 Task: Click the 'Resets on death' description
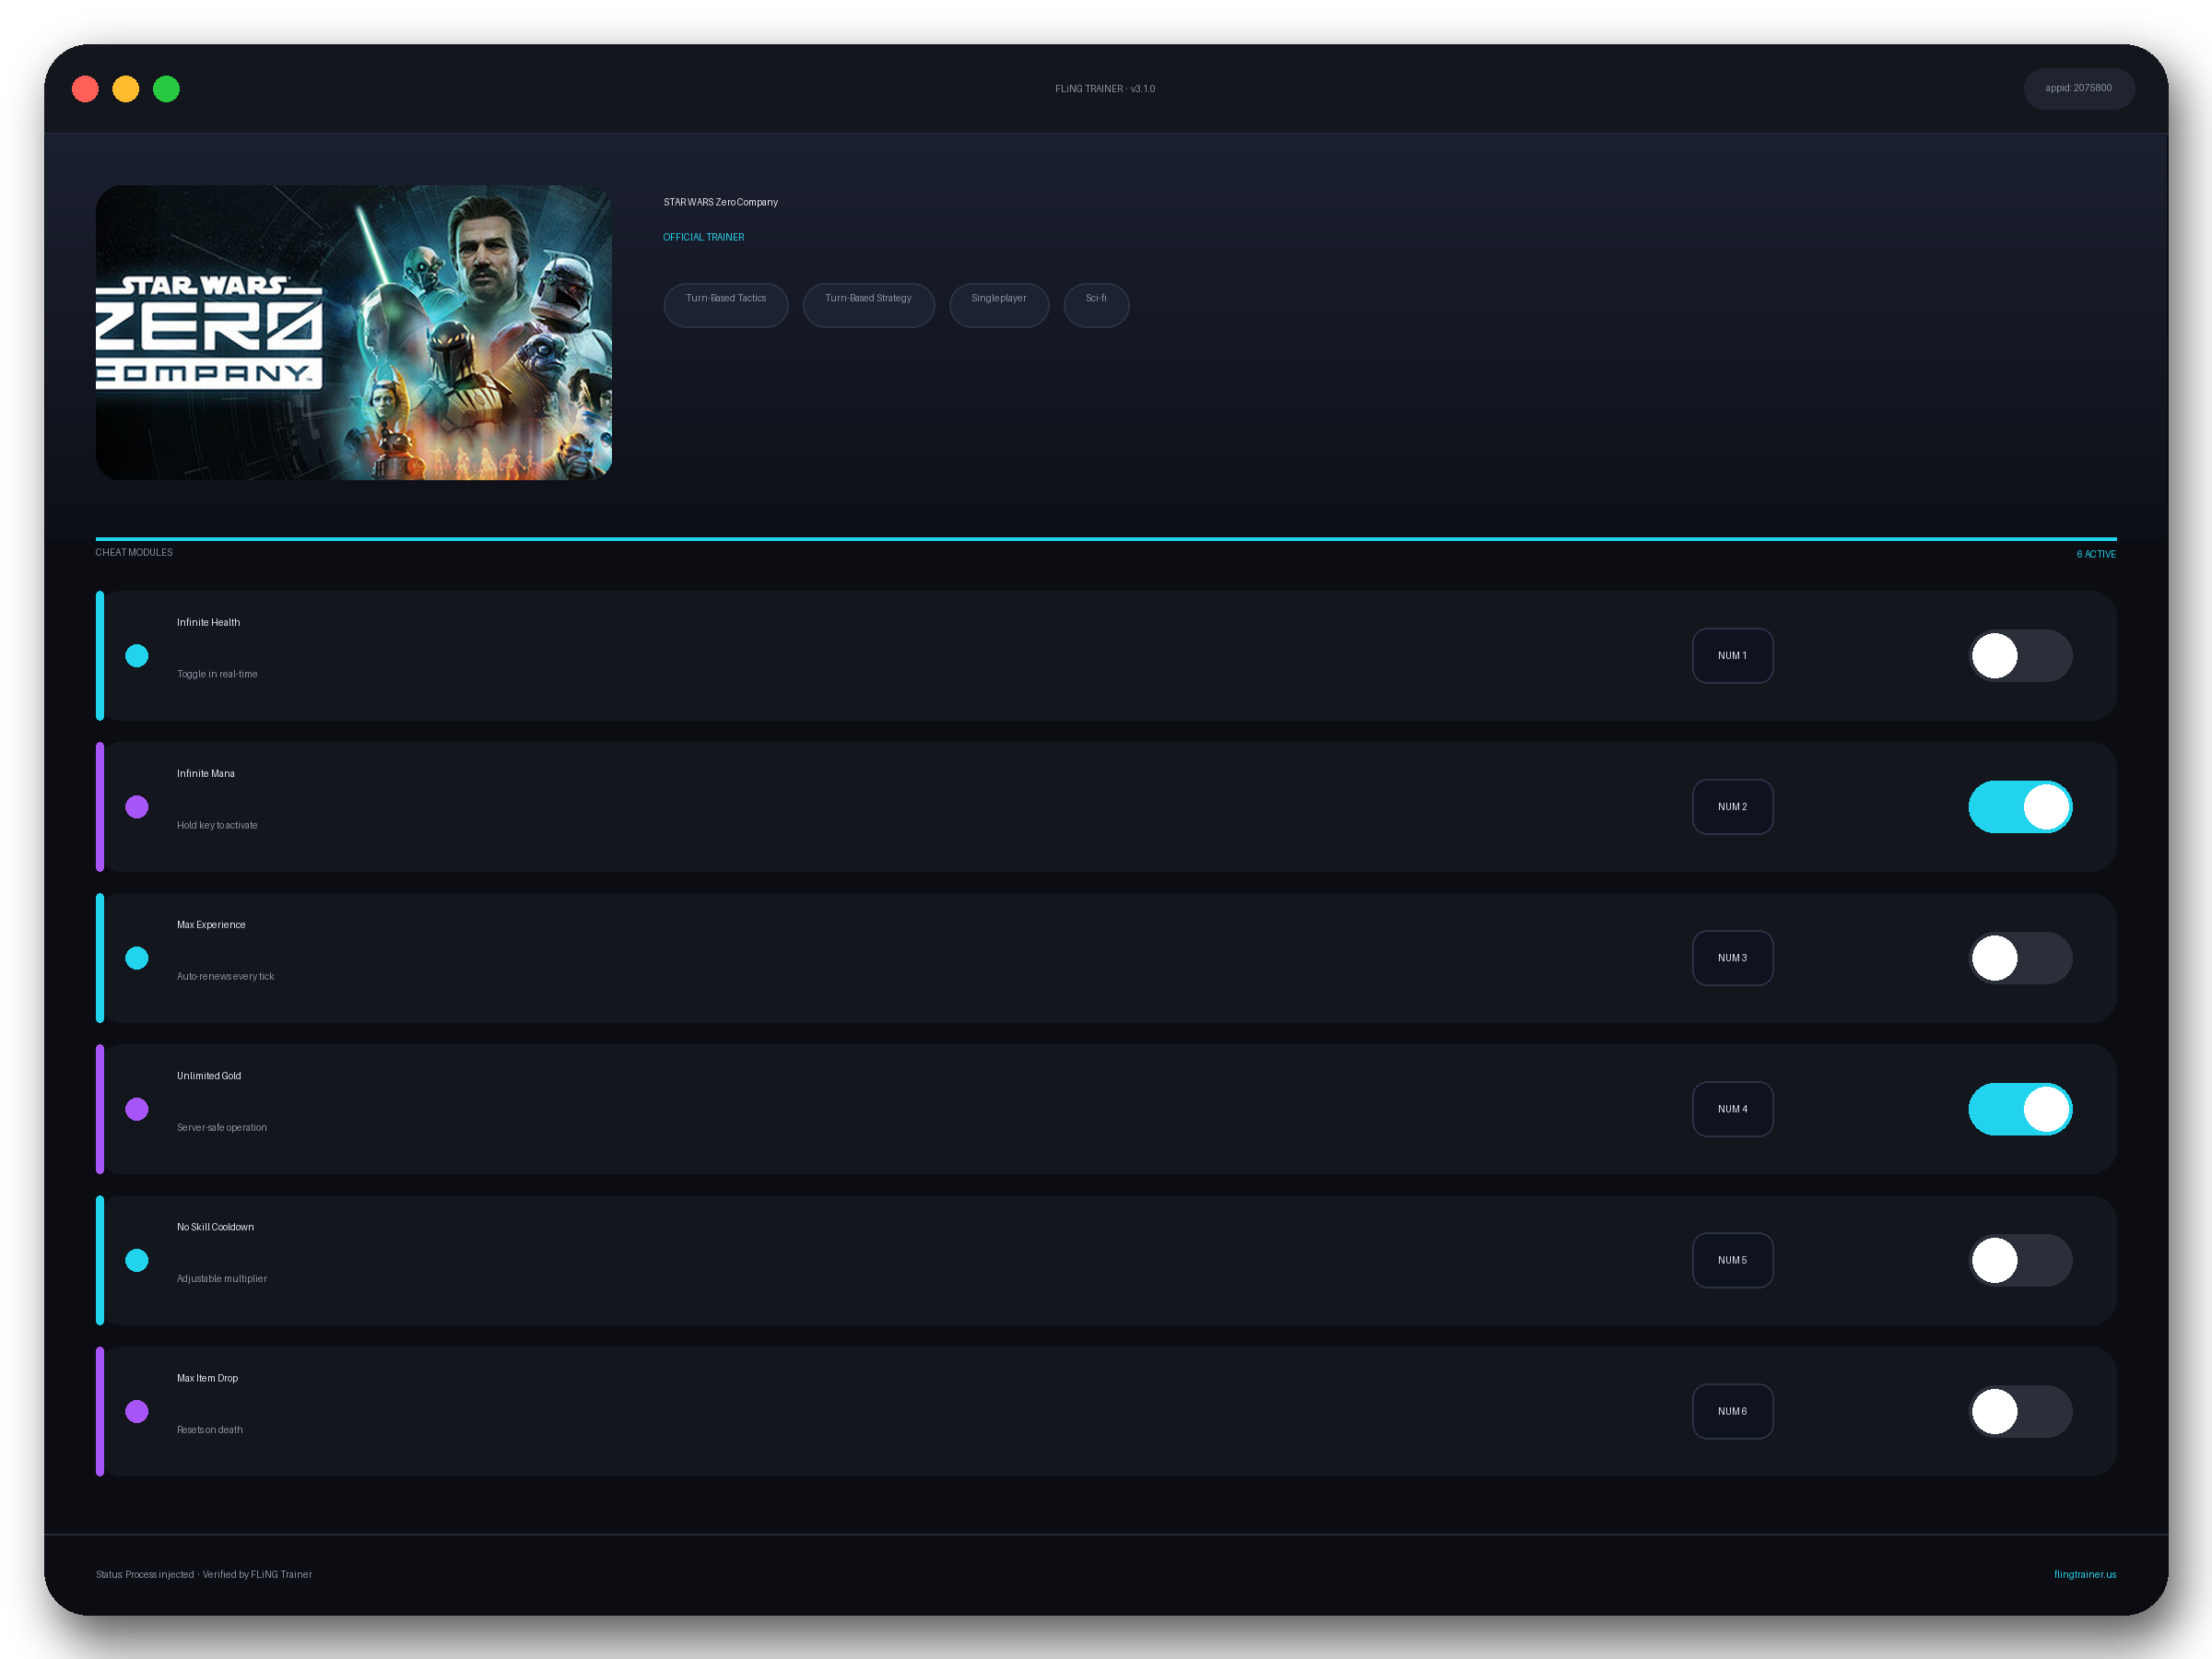210,1430
